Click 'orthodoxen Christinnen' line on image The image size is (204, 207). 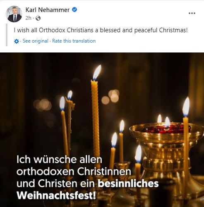point(74,171)
